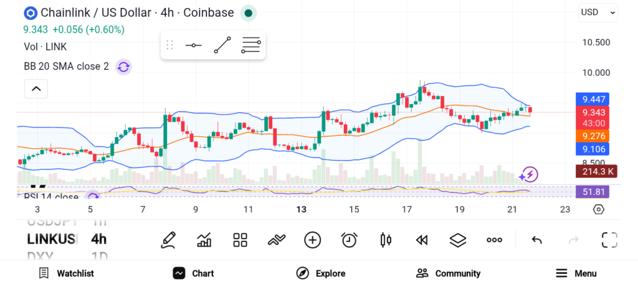Screen dimensions: 638x287
Task: Click the undo arrow
Action: (536, 240)
